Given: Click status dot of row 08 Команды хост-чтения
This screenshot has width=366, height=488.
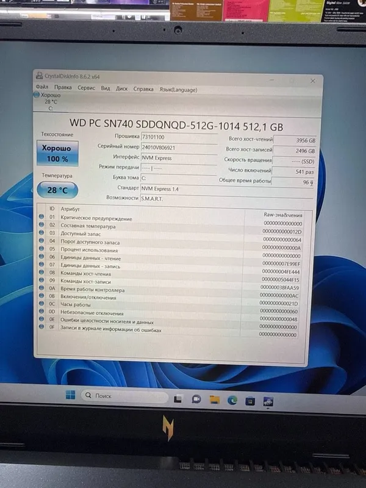Looking at the screenshot, I should click(x=41, y=272).
